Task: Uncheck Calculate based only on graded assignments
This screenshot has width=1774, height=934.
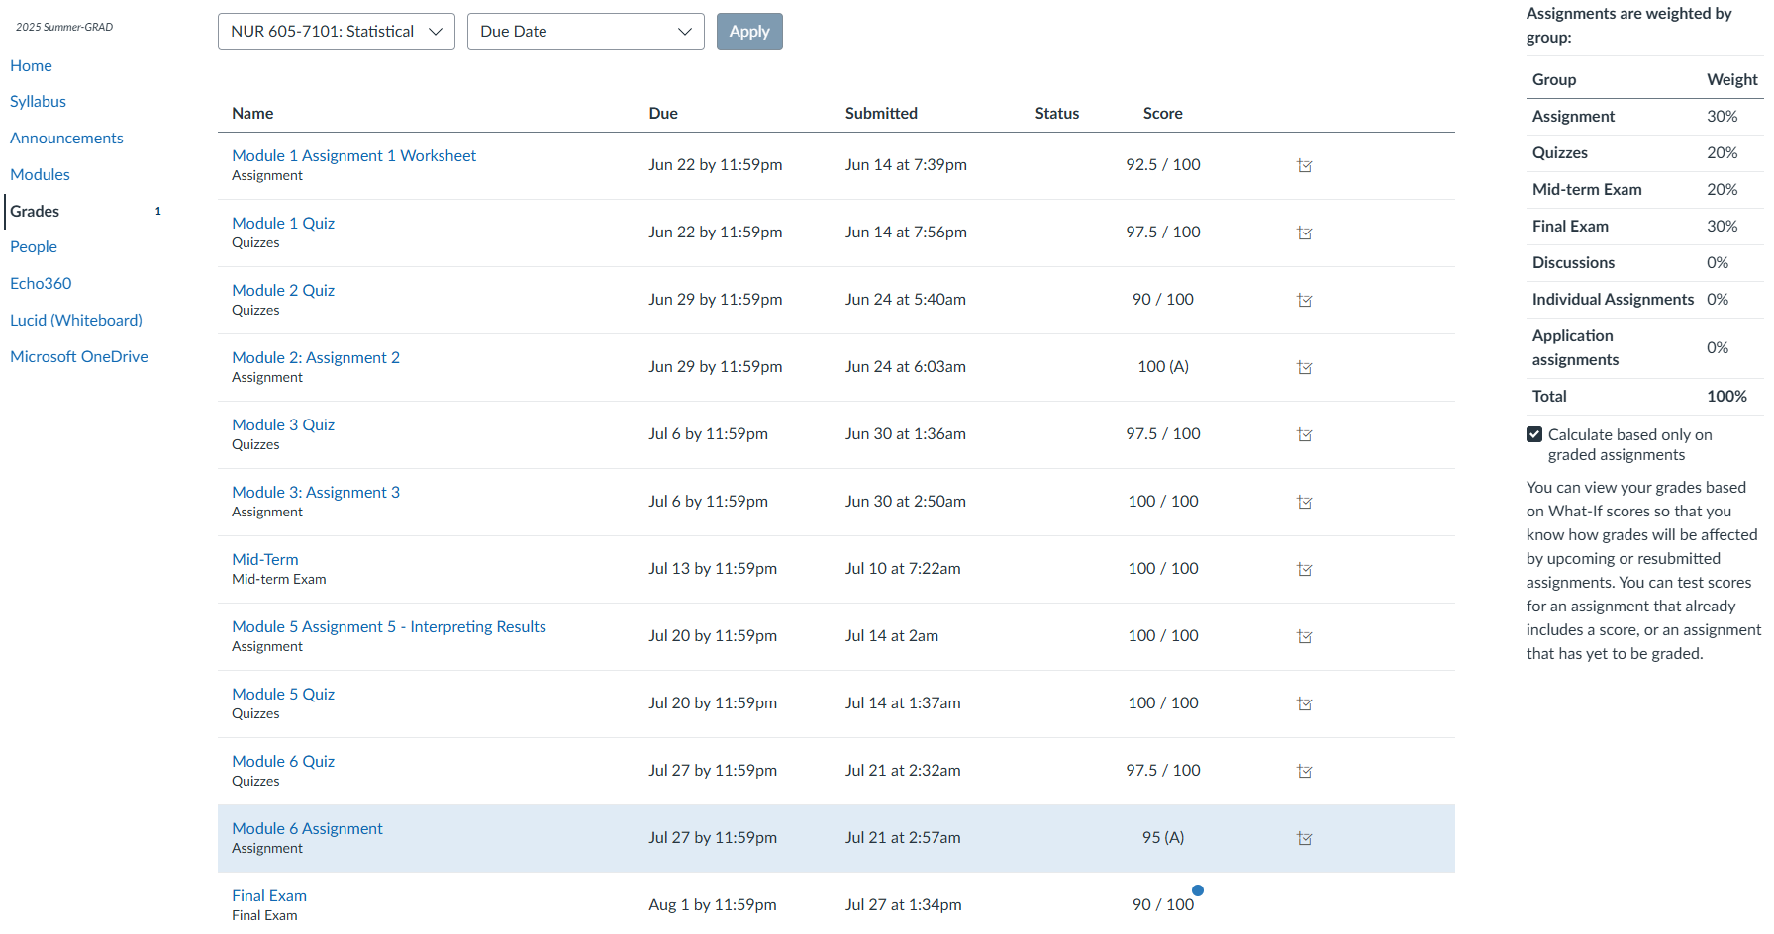Action: (1534, 434)
